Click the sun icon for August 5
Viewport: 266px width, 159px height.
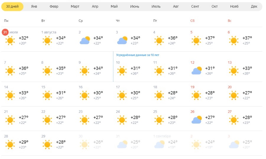tap(196, 40)
